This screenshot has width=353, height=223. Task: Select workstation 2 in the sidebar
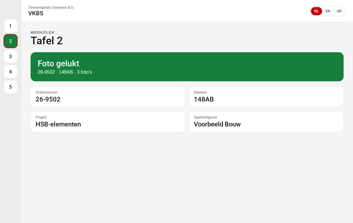click(x=11, y=41)
